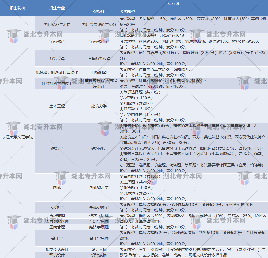This screenshot has width=268, height=258.
Task: Click the 园林树木学 subject cell
Action: pyautogui.click(x=99, y=187)
